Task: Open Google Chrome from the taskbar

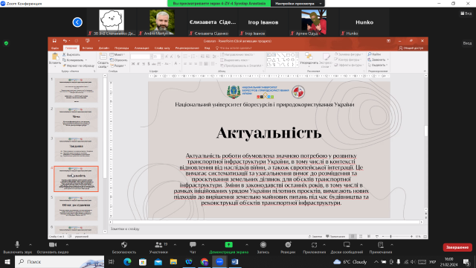Action: click(x=205, y=261)
